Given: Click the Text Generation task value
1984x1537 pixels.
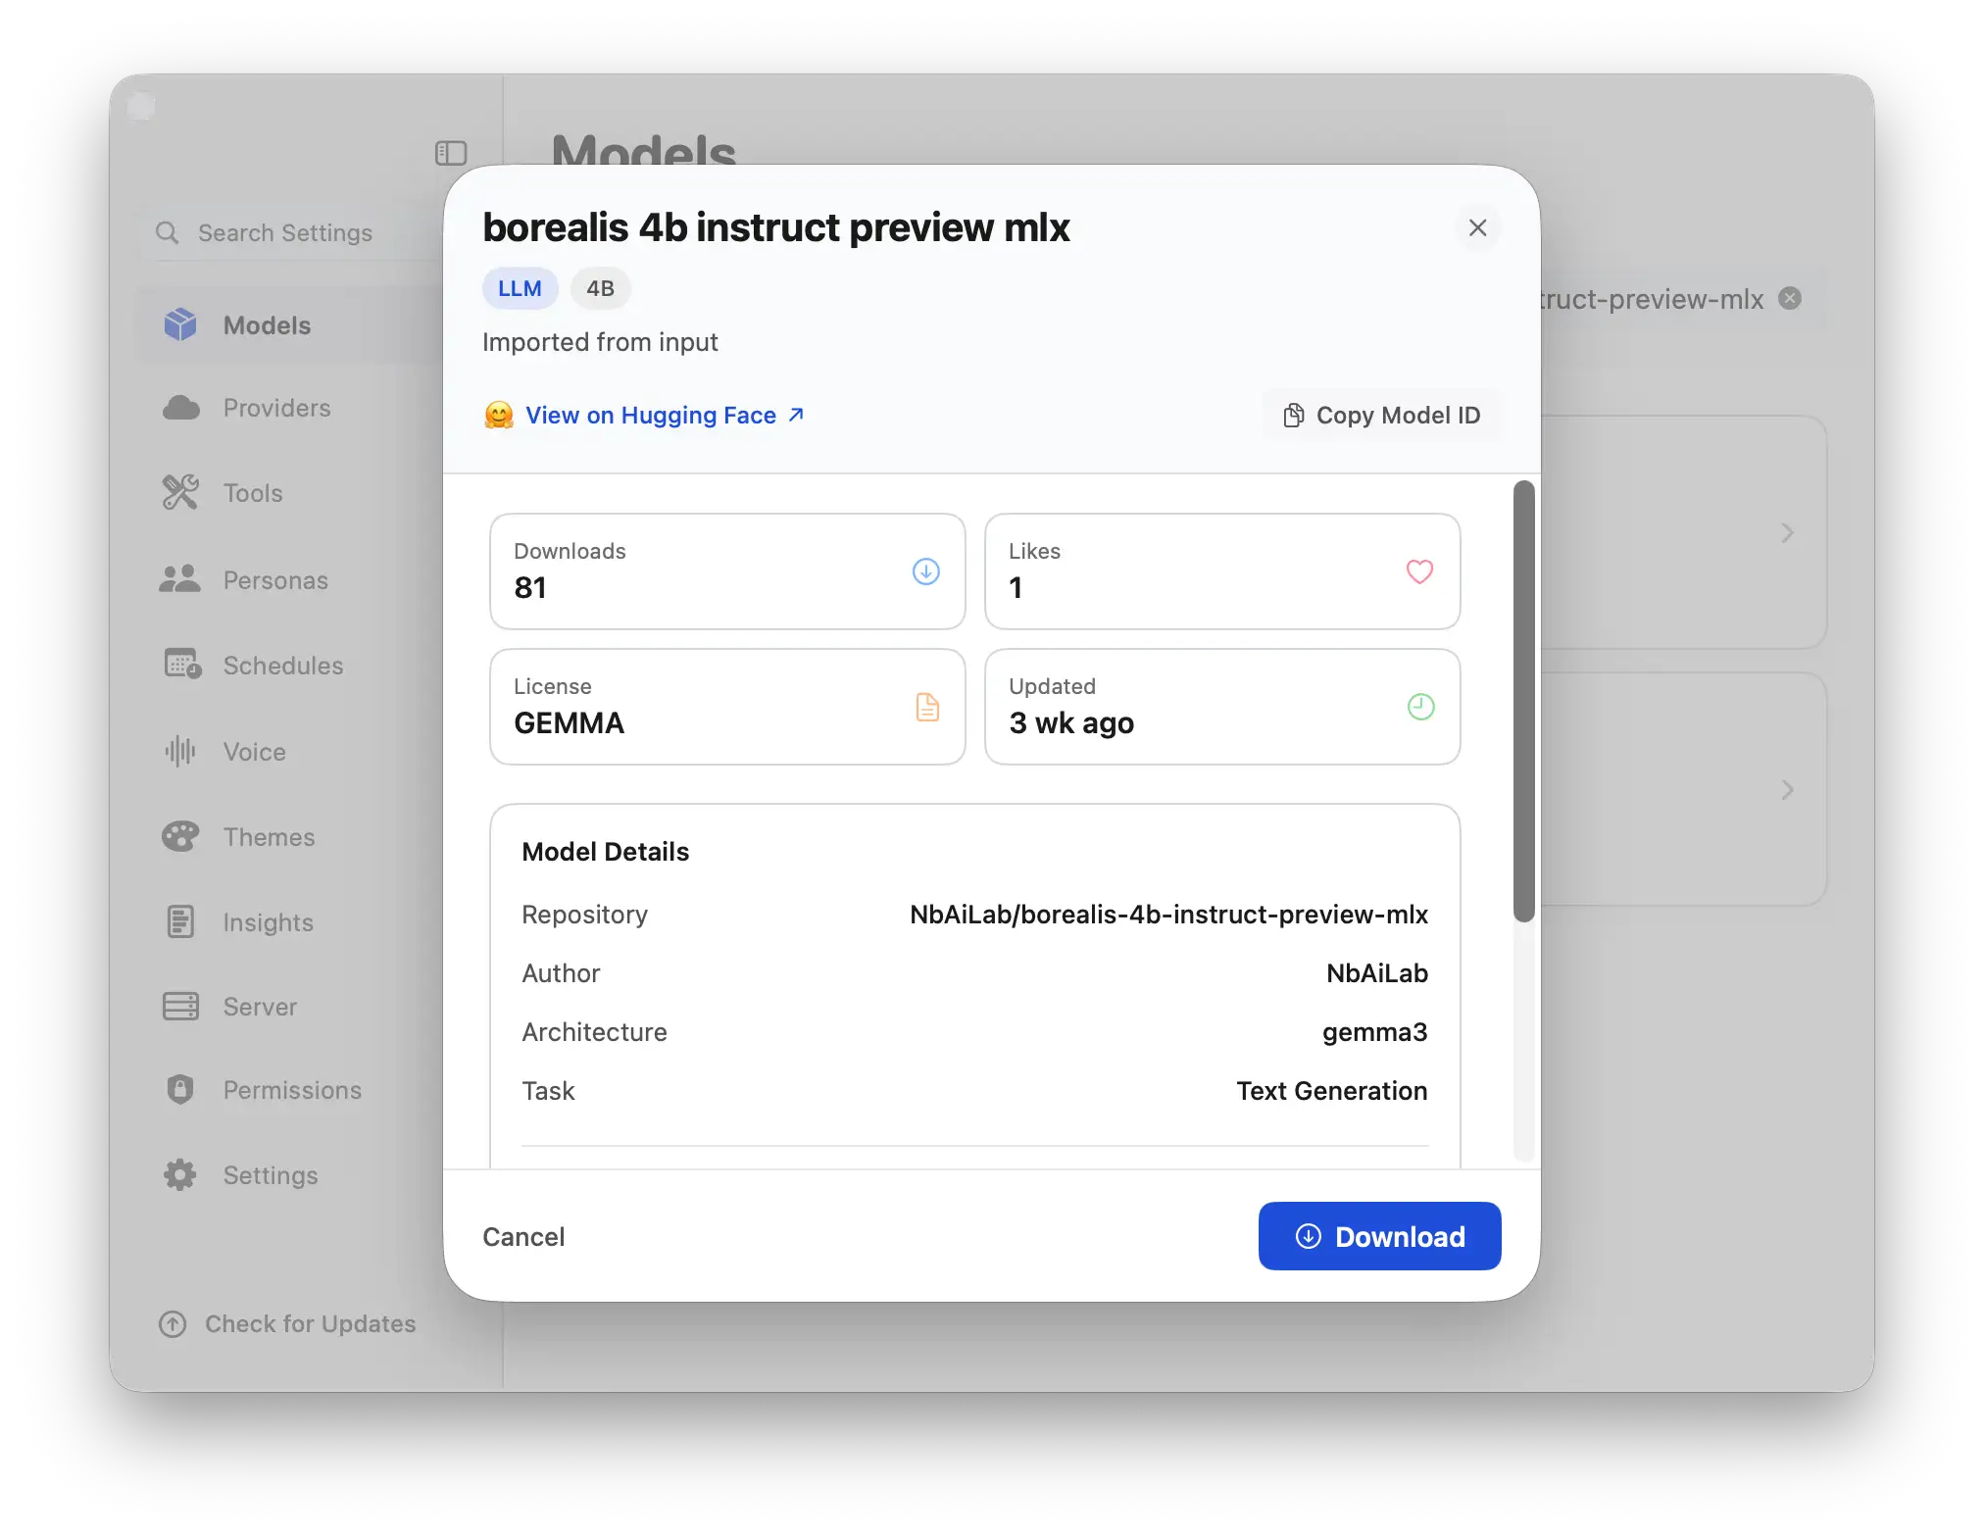Looking at the screenshot, I should click(1331, 1090).
